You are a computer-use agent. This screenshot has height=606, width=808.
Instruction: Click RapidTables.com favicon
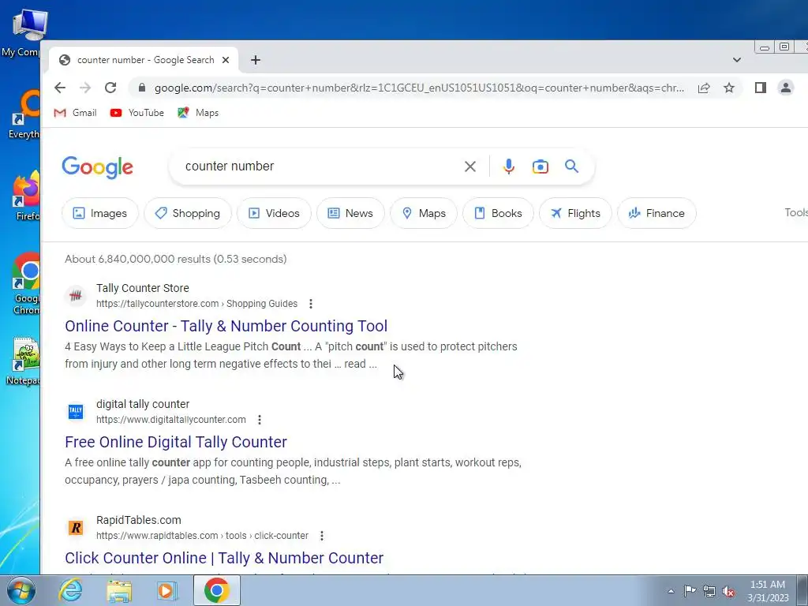coord(76,528)
